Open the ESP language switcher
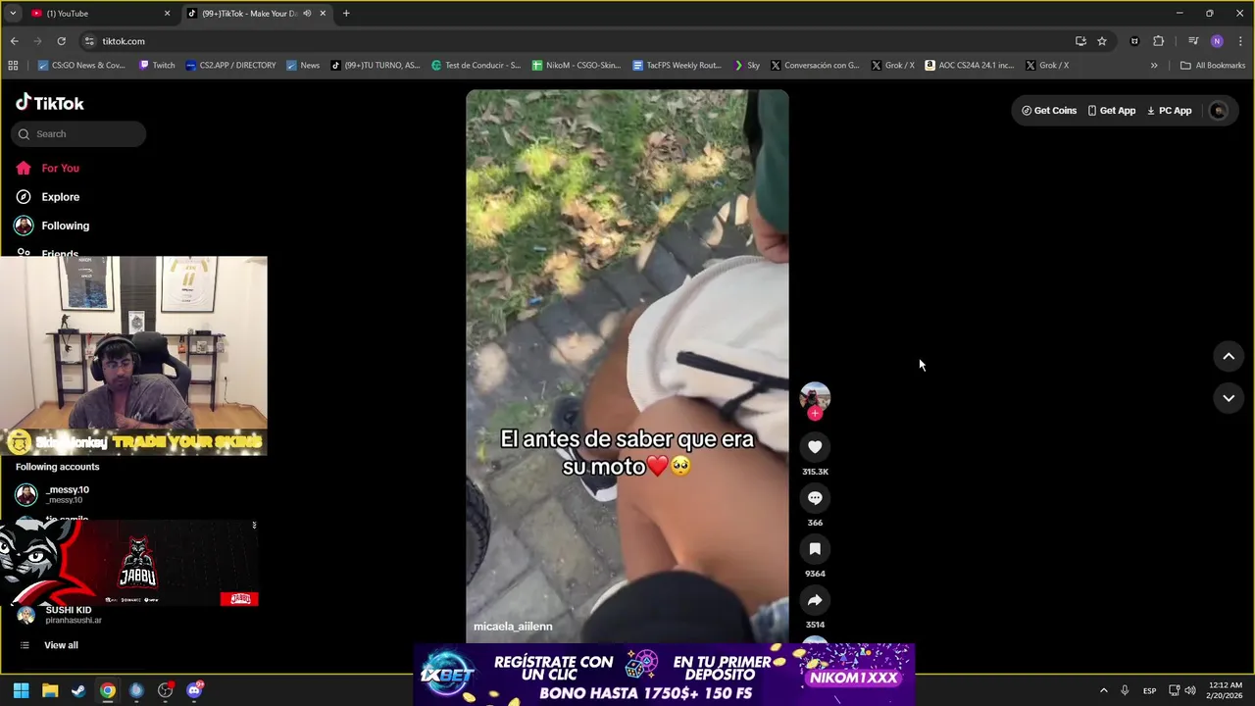Screen dimensions: 1255x706 click(1149, 690)
